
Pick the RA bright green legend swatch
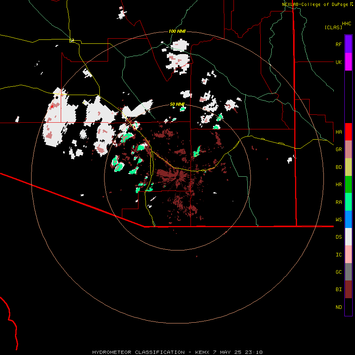[x=348, y=202]
